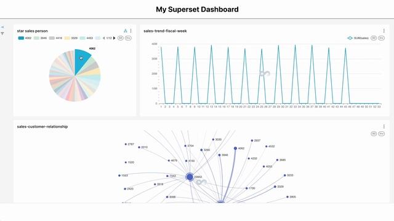Click the My Superset Dashboard heading
The height and width of the screenshot is (221, 394).
point(197,10)
